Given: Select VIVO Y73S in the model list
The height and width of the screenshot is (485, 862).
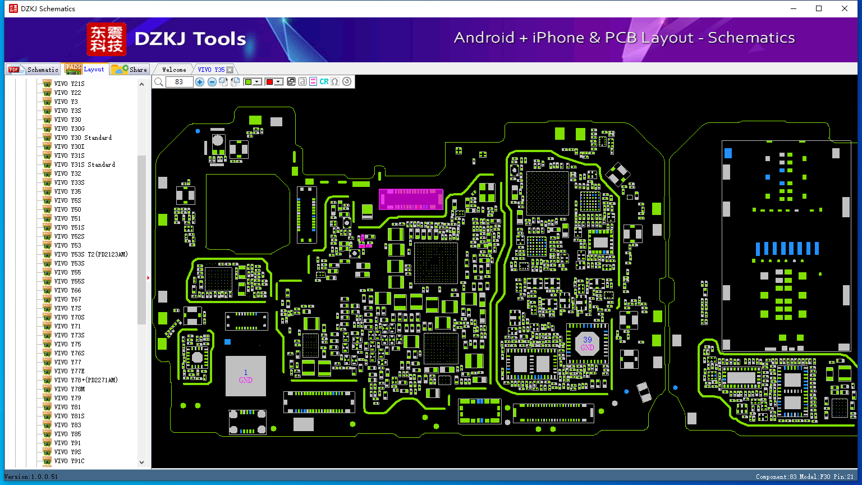Looking at the screenshot, I should click(69, 335).
